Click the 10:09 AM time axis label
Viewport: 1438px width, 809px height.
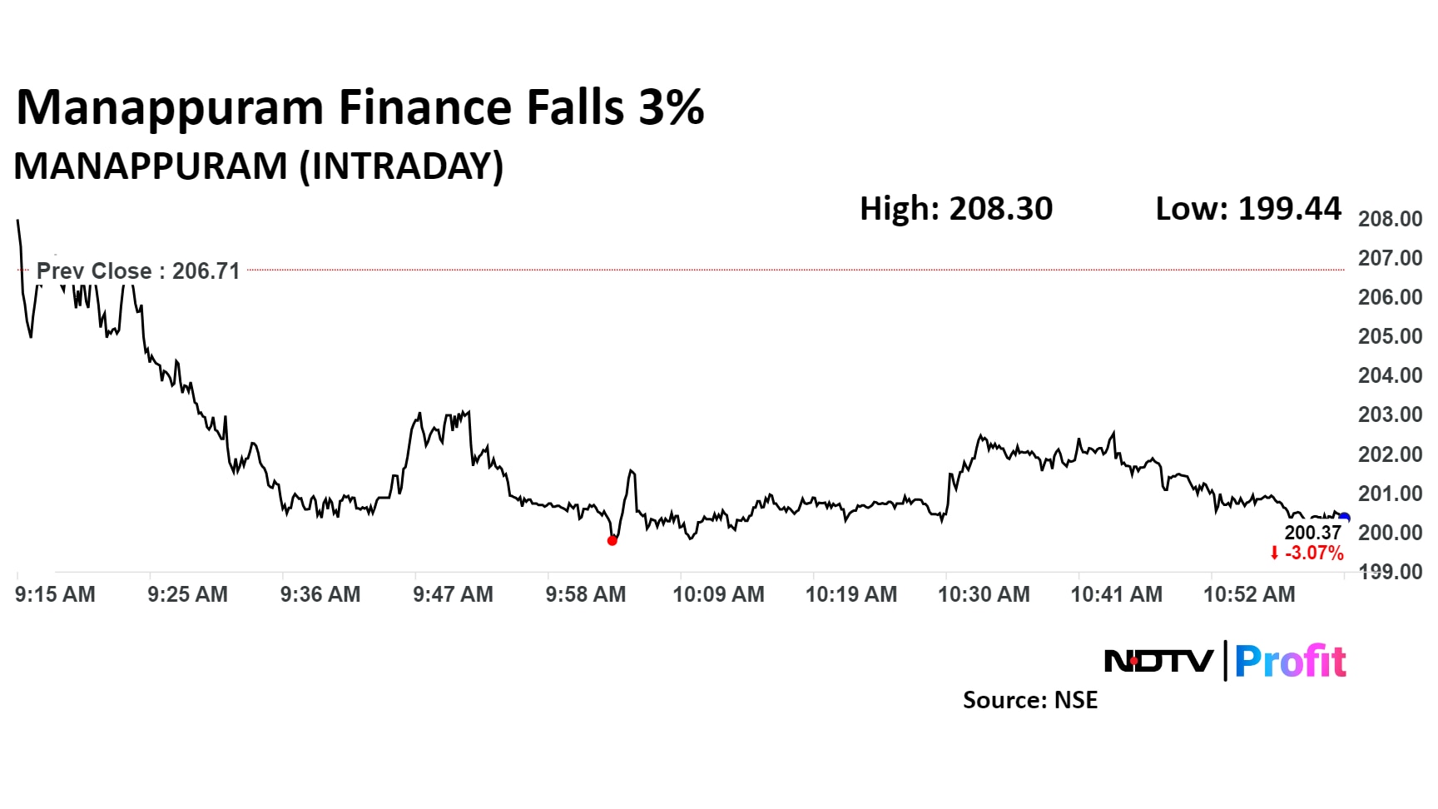tap(718, 594)
